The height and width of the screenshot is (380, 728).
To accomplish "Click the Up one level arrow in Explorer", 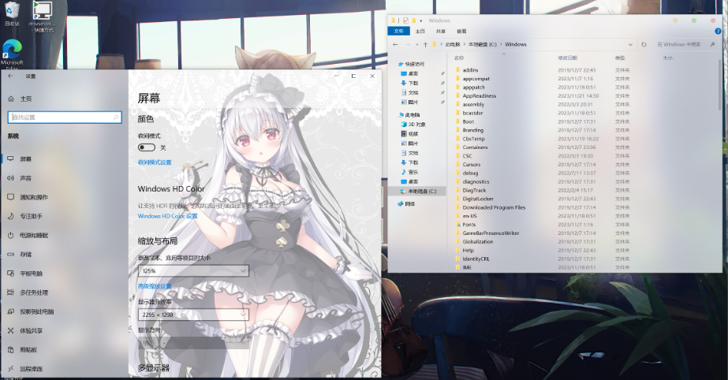I will pos(424,44).
